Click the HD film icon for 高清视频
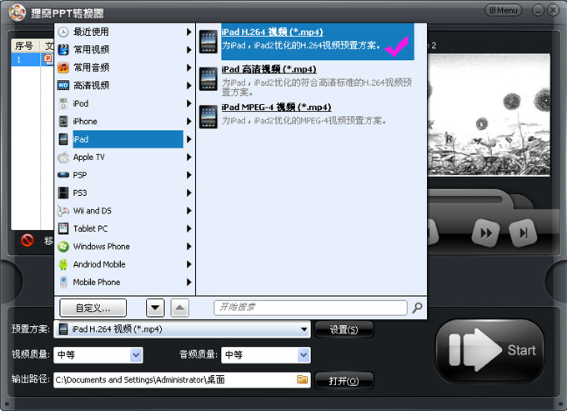Viewport: 567px width, 411px height. [63, 85]
